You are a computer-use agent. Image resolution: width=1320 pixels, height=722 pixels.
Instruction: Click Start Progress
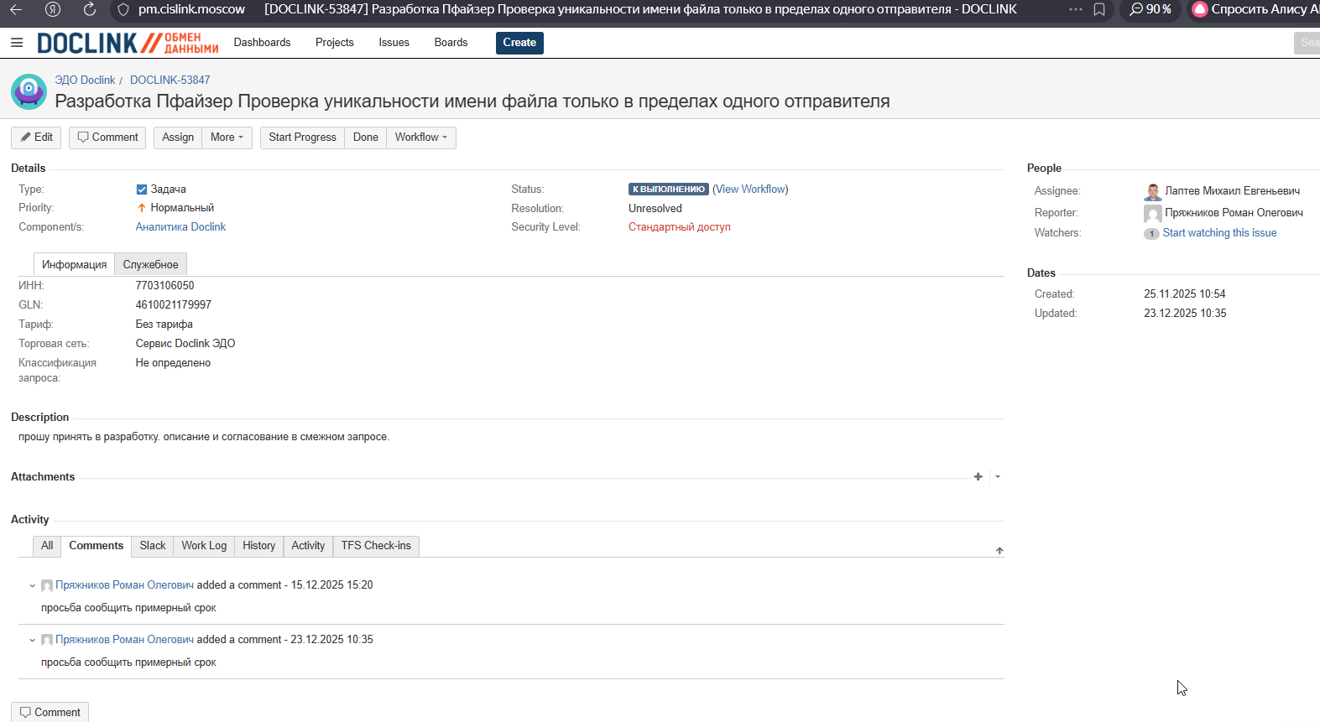tap(302, 138)
